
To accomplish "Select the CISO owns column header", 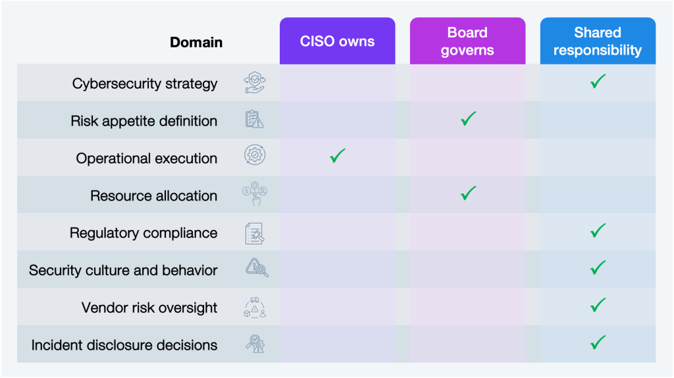I will pos(338,41).
